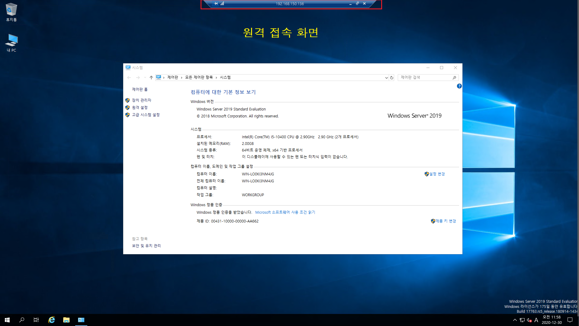
Task: Open the Windows Start menu
Action: click(7, 320)
